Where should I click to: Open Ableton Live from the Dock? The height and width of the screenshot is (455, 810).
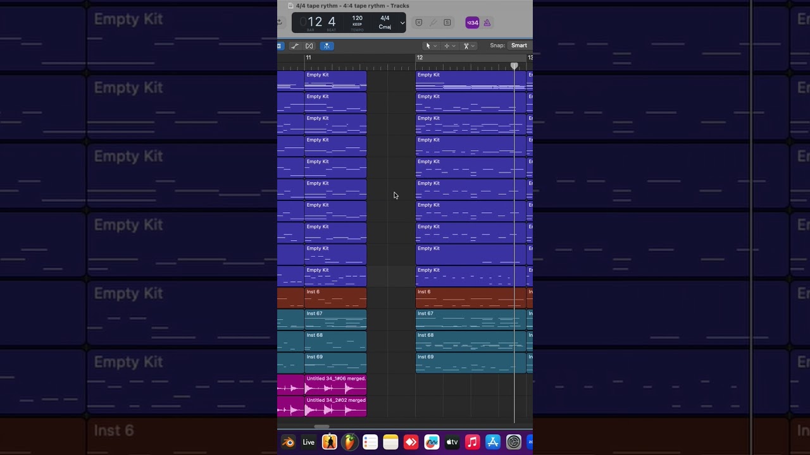(309, 442)
